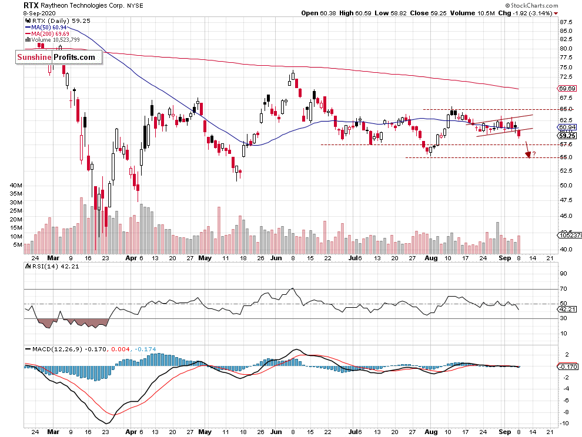Open the StockCharts.com copyright link
This screenshot has height=437, width=582.
click(531, 5)
